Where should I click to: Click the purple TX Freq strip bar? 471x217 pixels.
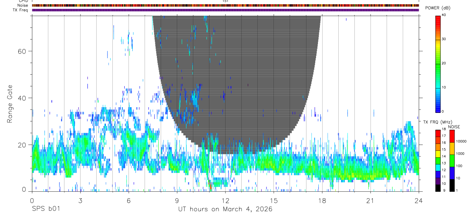(225, 10)
